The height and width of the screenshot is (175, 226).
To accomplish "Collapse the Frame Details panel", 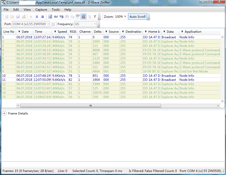I will click(x=4, y=113).
